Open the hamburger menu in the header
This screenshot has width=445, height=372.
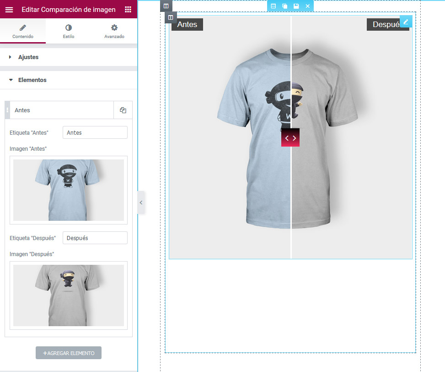tap(9, 10)
